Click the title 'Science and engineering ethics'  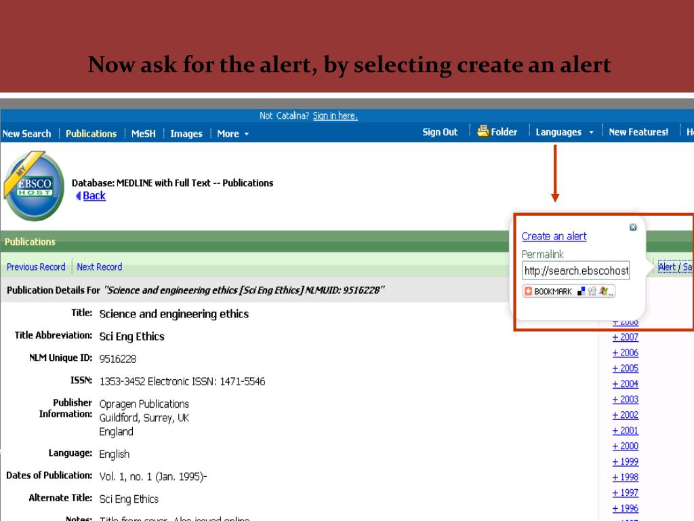[174, 314]
